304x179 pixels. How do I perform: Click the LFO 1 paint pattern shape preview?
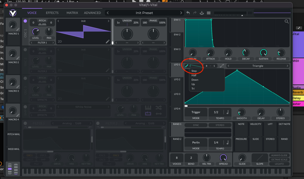(196, 66)
